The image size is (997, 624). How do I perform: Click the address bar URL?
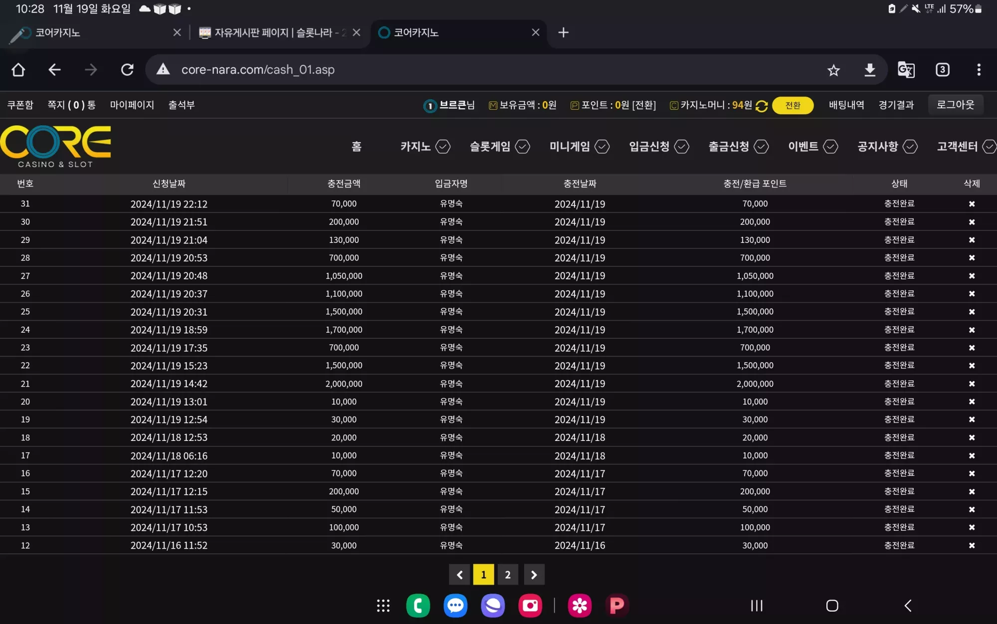pos(258,70)
